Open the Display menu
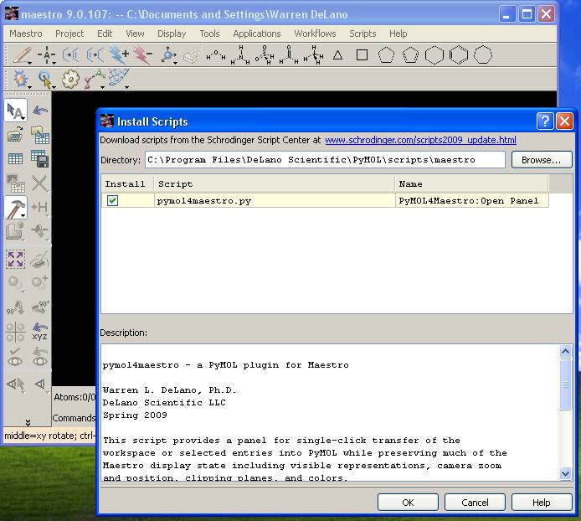 172,34
